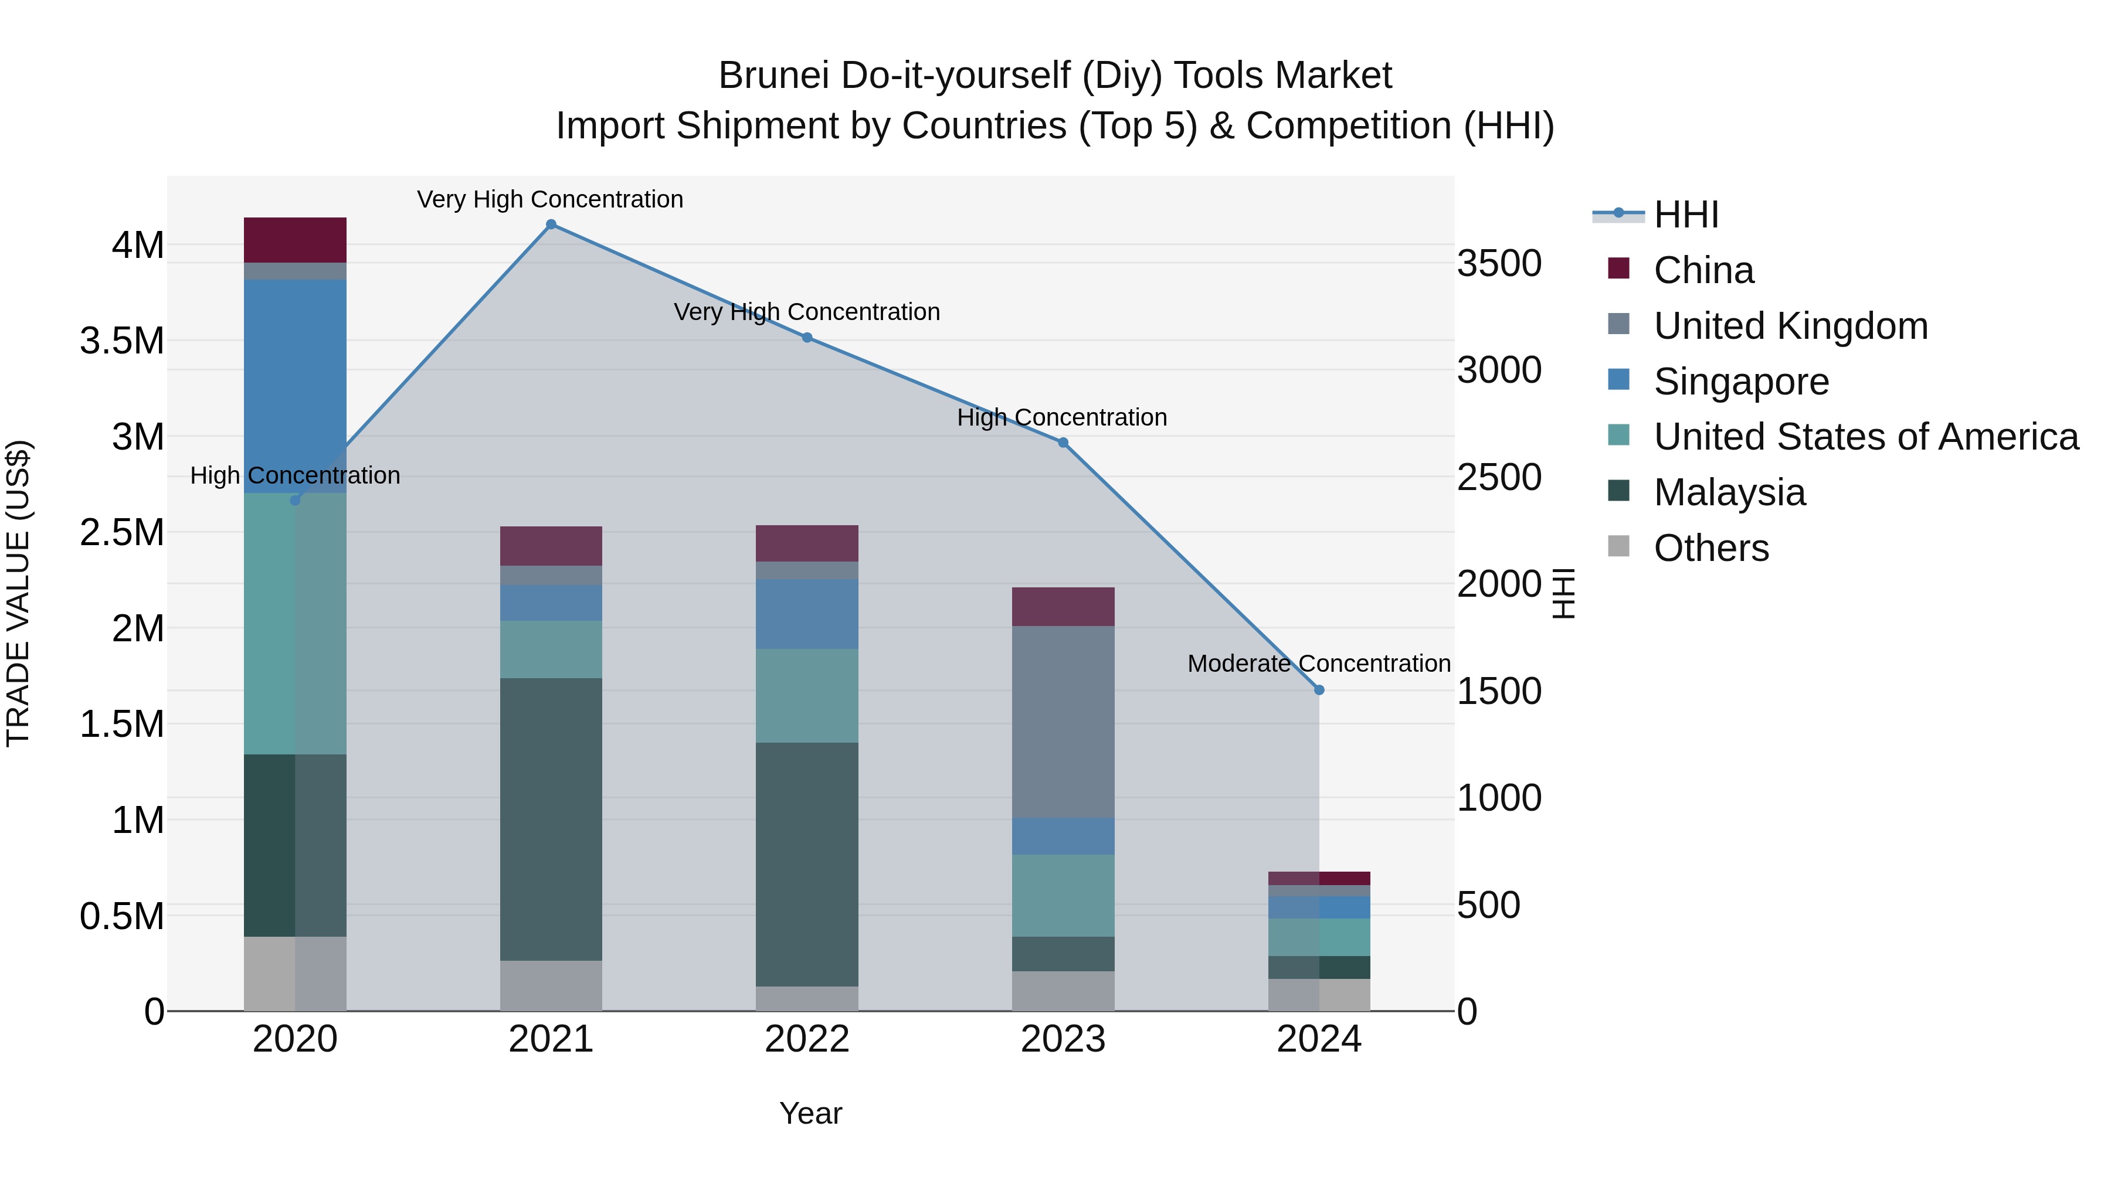The image size is (2111, 1187).
Task: Click the 2020 x-axis label
Action: 295,1039
